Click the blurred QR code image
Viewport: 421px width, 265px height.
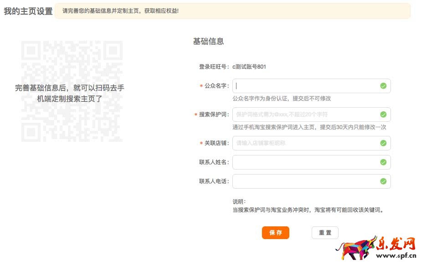point(72,91)
